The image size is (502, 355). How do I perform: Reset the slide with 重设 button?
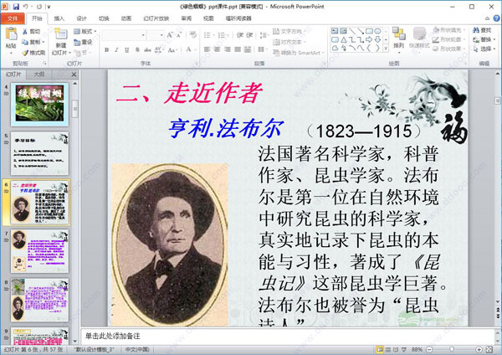(x=83, y=42)
